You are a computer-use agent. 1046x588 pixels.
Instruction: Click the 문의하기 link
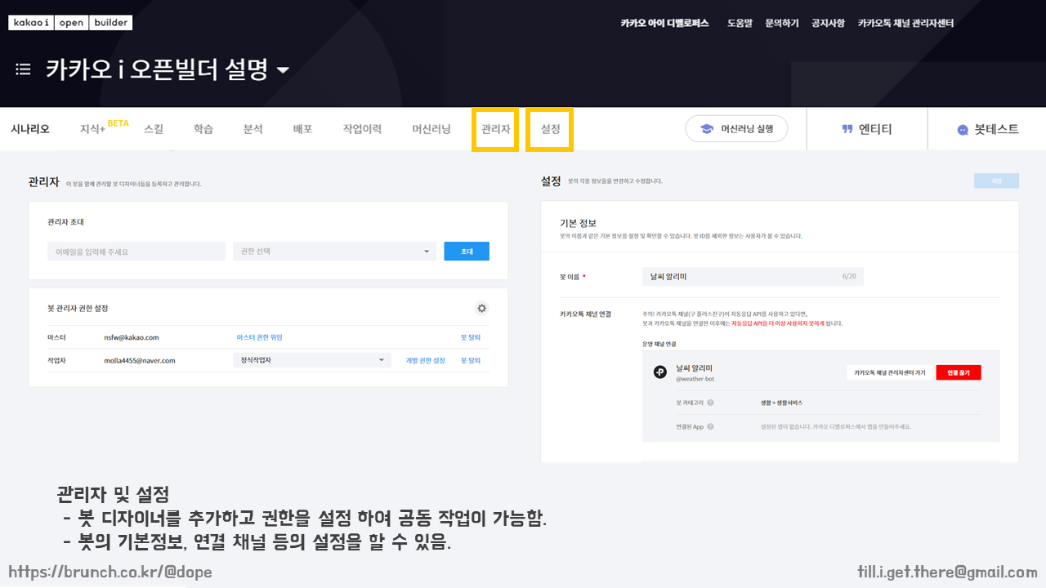[x=782, y=23]
